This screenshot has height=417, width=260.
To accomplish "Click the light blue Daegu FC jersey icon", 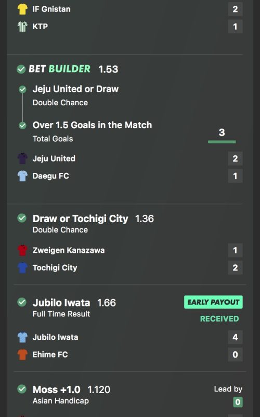I will pyautogui.click(x=22, y=176).
